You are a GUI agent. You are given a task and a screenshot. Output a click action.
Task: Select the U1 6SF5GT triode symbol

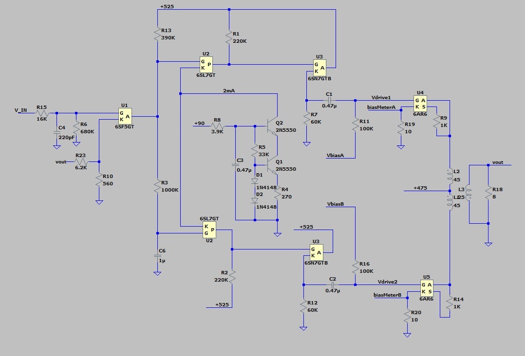tap(125, 116)
